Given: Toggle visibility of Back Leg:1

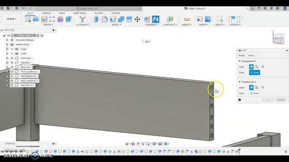Looking at the screenshot, I should point(12,67).
